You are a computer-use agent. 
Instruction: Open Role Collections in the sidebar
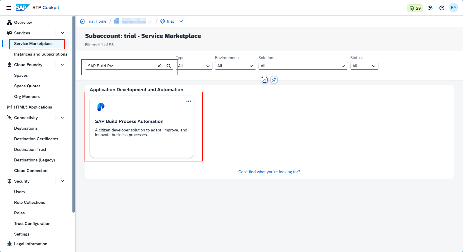click(29, 202)
